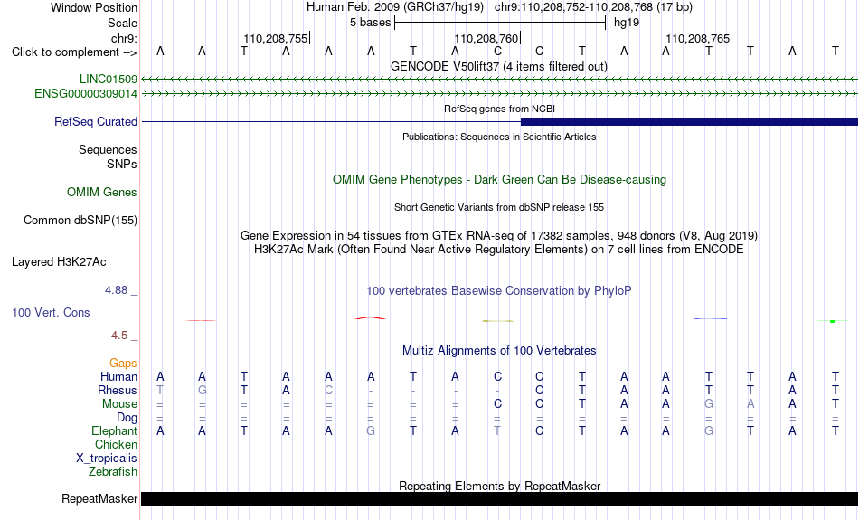
Task: Click the Scale row label
Action: tap(123, 23)
